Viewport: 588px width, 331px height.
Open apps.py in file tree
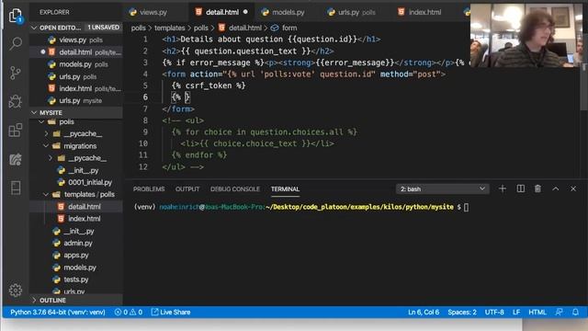(76, 255)
